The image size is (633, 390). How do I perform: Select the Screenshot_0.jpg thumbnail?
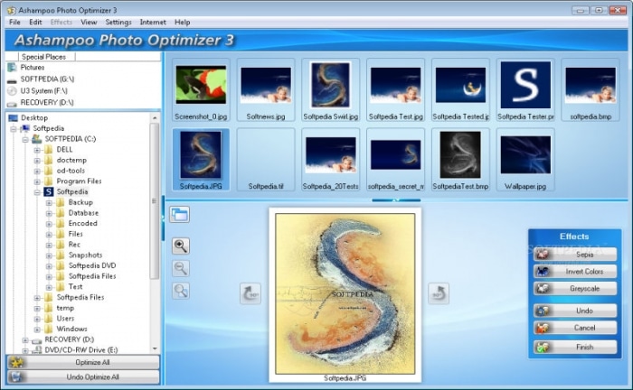coord(201,90)
